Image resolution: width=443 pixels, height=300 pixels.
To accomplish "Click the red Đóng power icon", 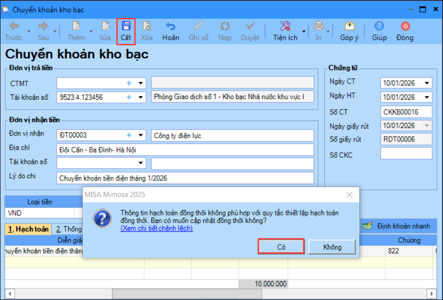I will [x=405, y=26].
